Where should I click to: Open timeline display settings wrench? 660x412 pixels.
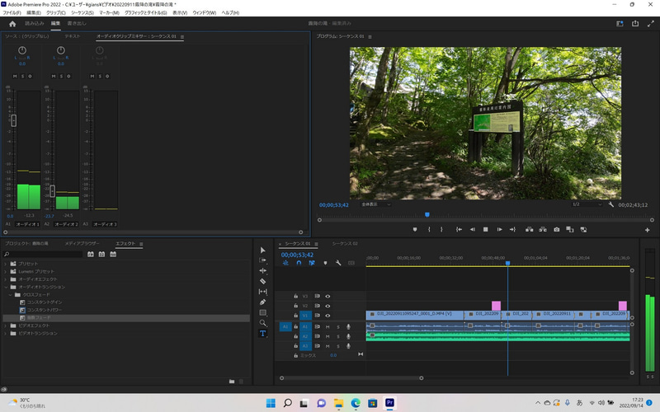337,263
